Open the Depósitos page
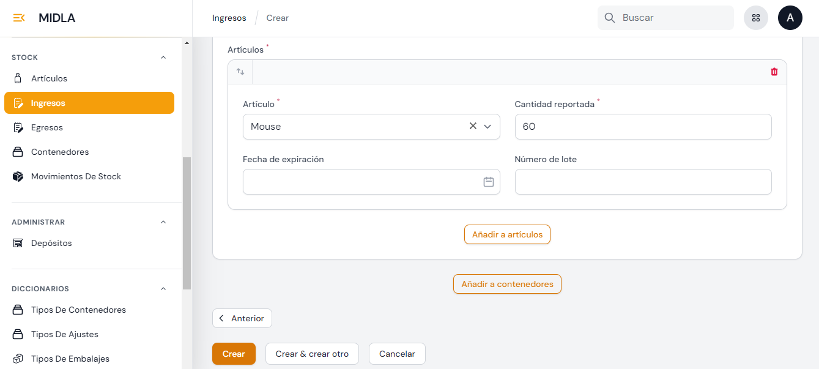Screen dimensions: 819x369 pos(51,243)
